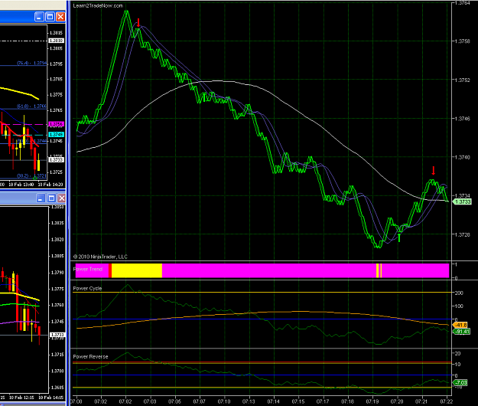
Task: Click the 1.3752 price axis label on main chart
Action: point(463,80)
